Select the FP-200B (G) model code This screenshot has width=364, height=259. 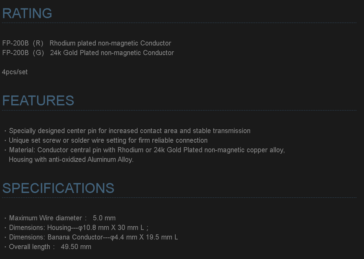(23, 53)
